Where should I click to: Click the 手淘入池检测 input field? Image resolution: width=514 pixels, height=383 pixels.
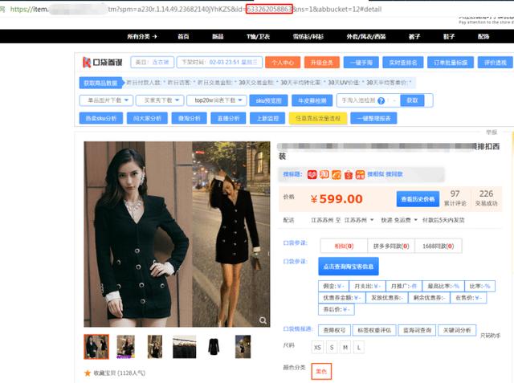(357, 101)
